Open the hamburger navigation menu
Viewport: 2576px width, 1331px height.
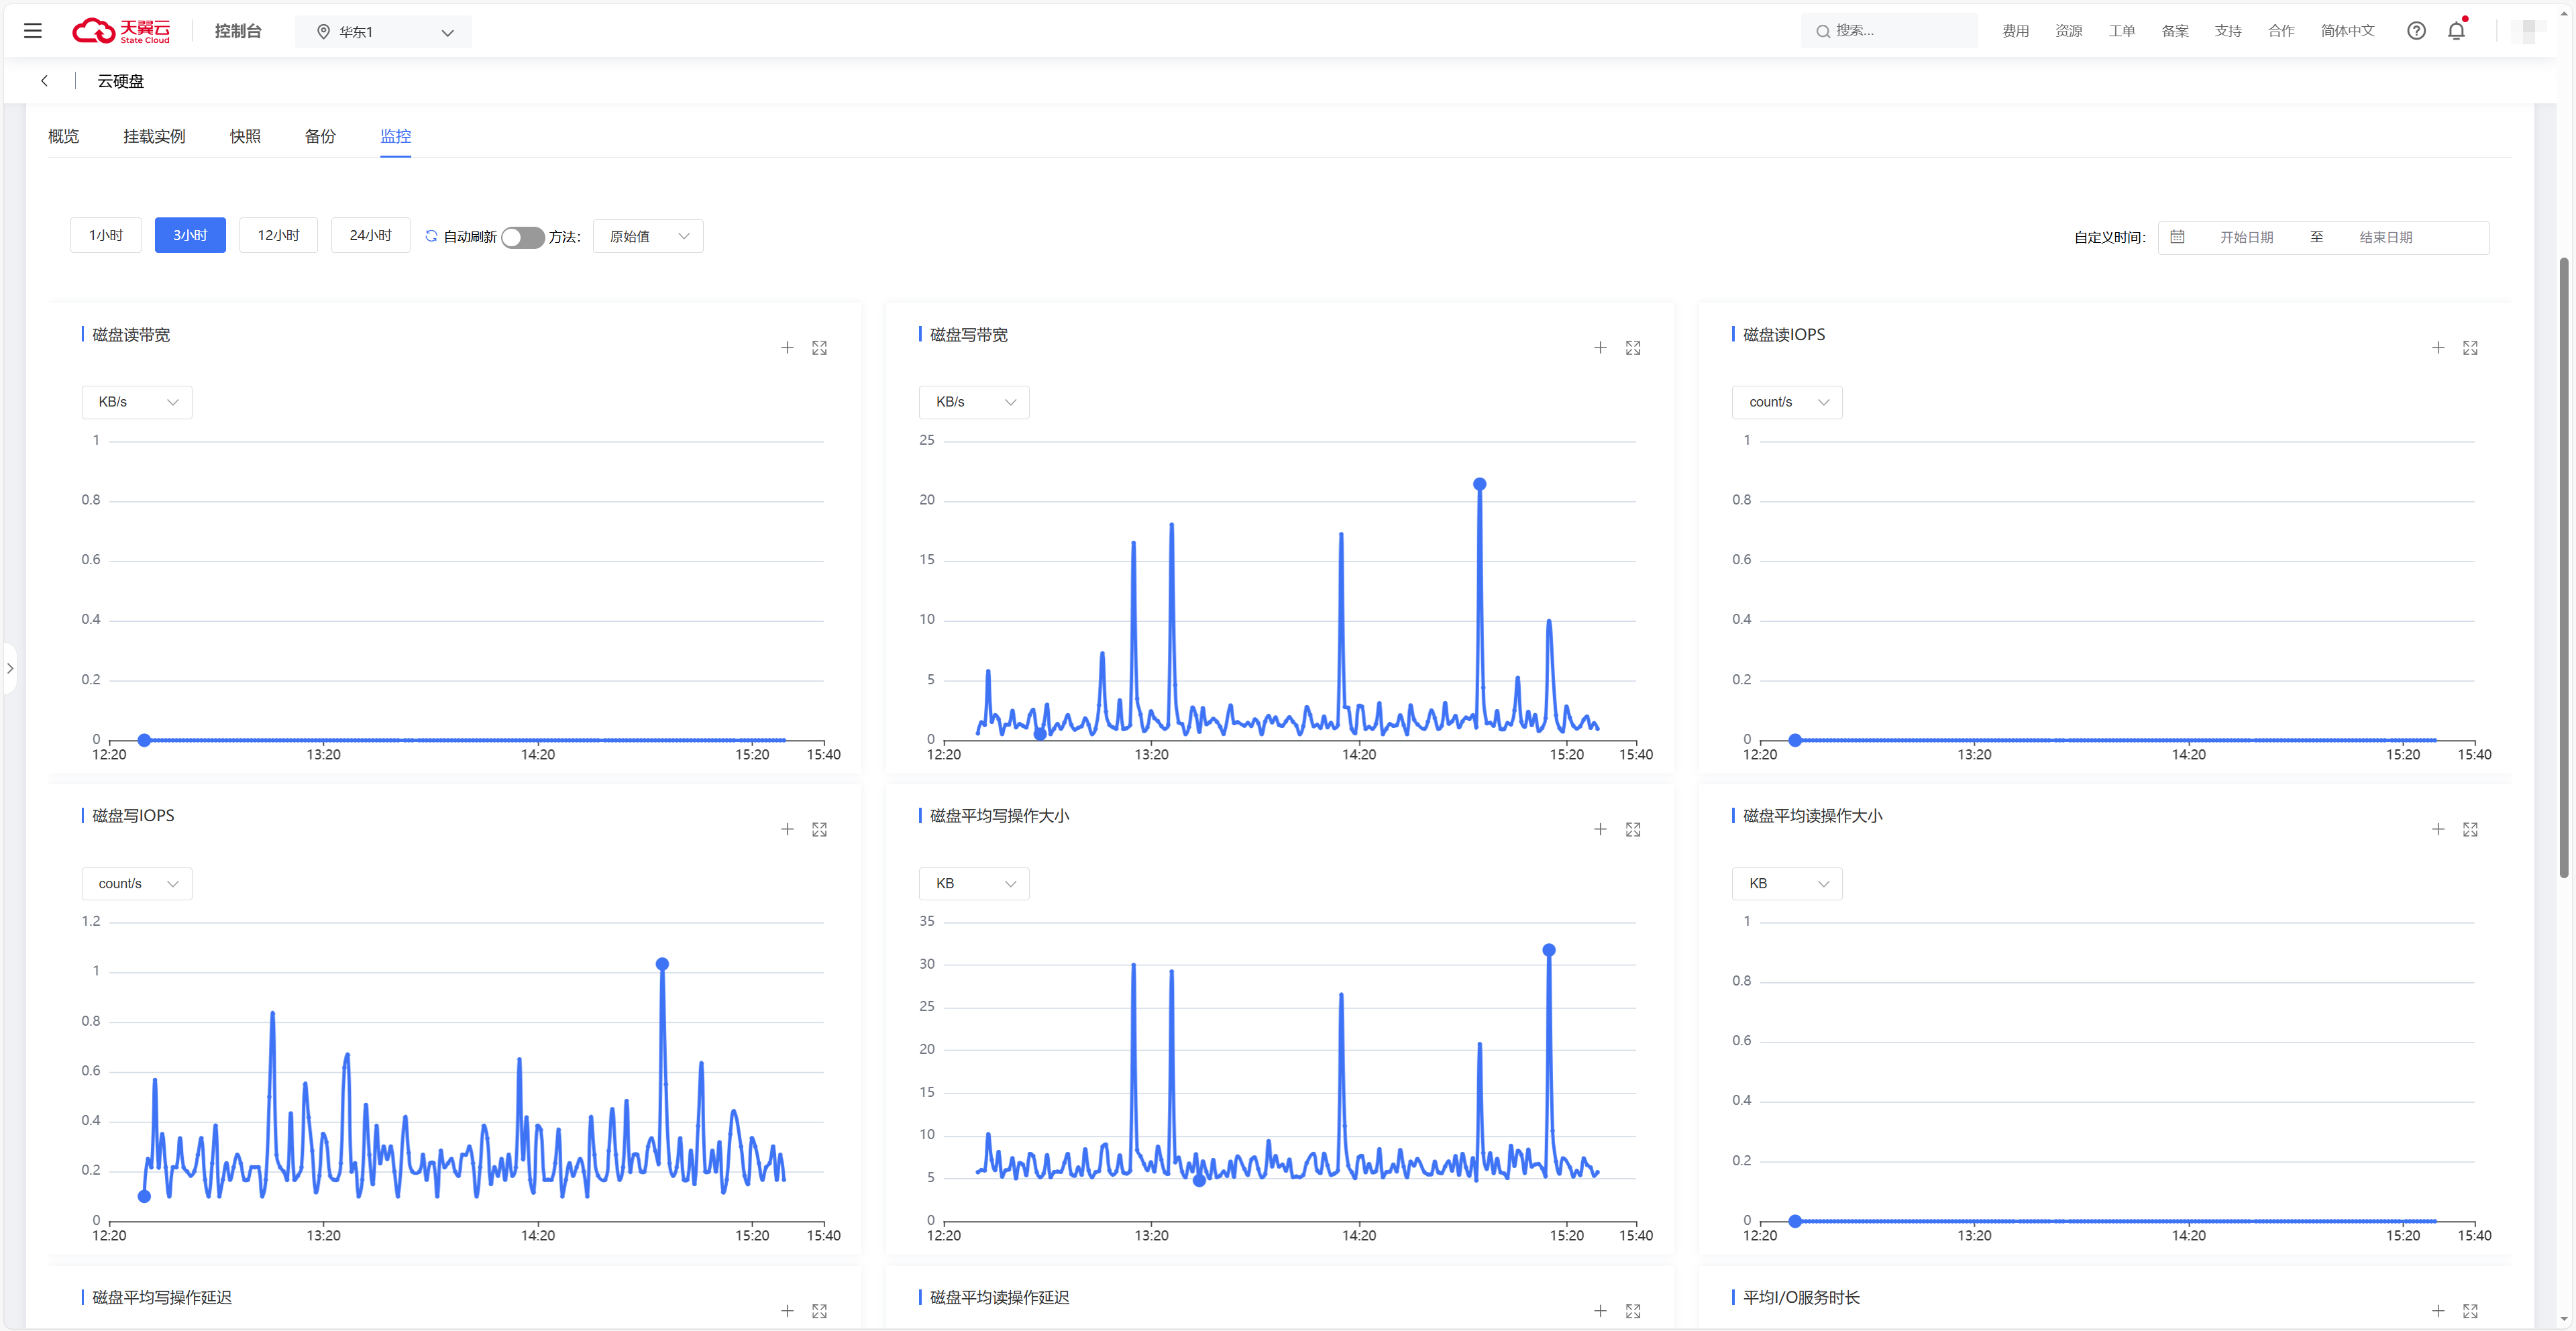click(32, 31)
